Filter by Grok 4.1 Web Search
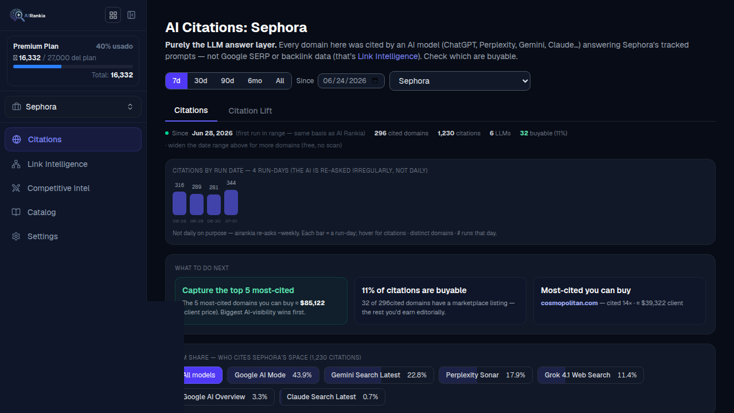The height and width of the screenshot is (413, 734). [x=591, y=375]
